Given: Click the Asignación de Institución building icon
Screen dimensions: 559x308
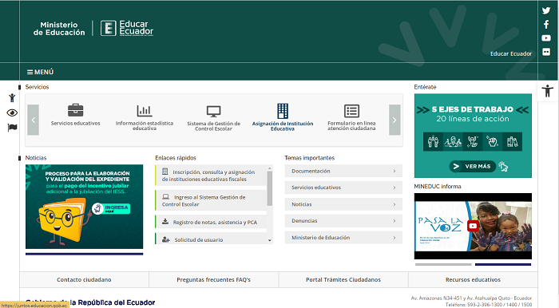Looking at the screenshot, I should coord(283,111).
